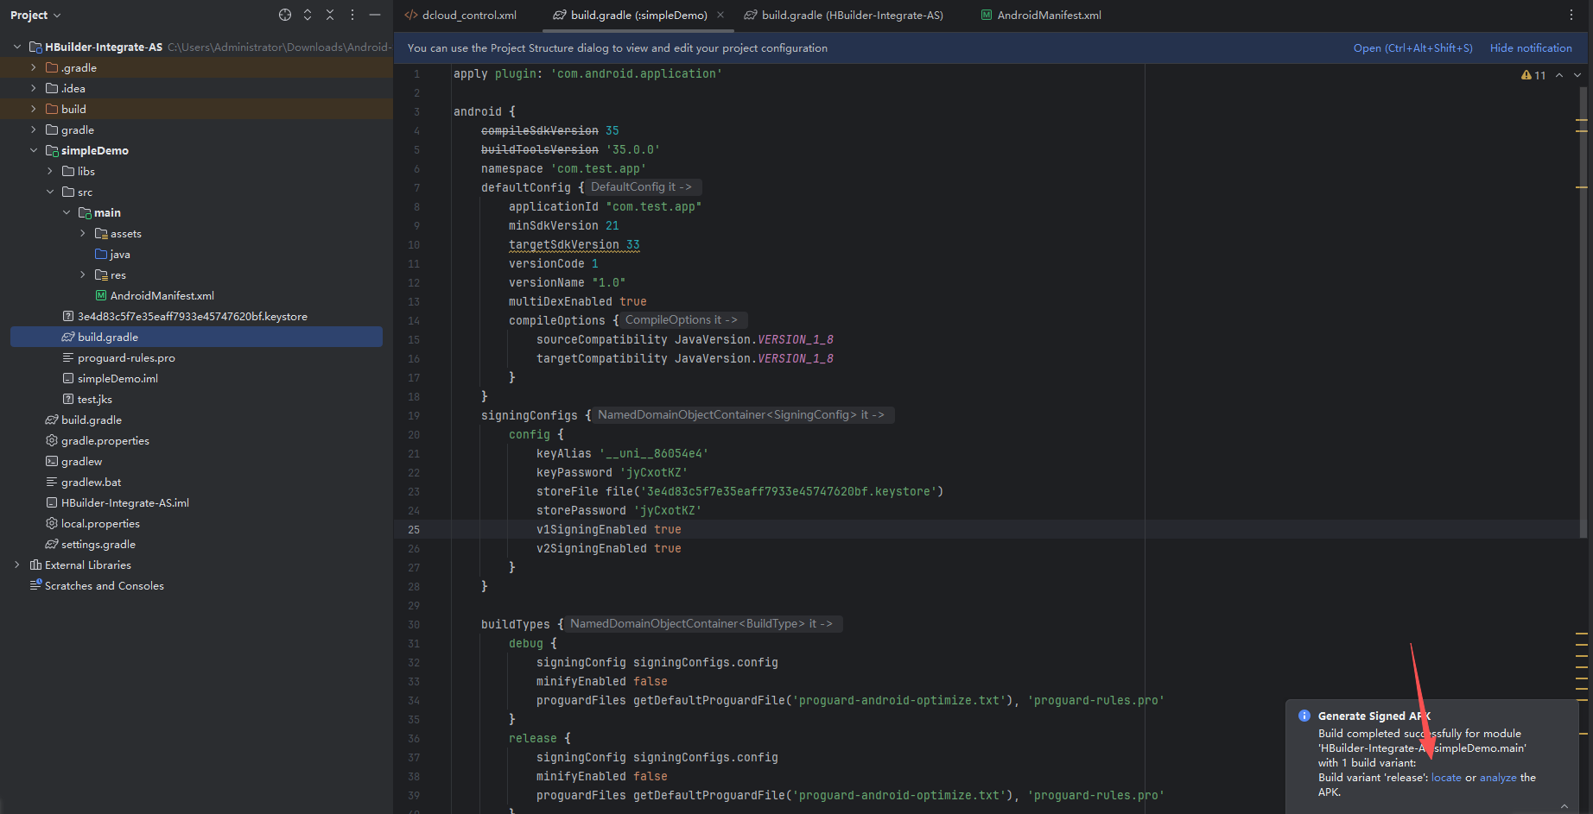Click the analyze link in build notification
Image resolution: width=1593 pixels, height=814 pixels.
pyautogui.click(x=1498, y=778)
